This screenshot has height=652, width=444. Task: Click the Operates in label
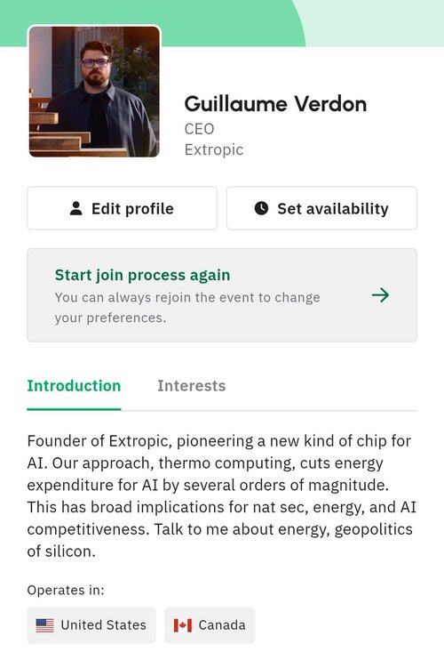[x=66, y=590]
